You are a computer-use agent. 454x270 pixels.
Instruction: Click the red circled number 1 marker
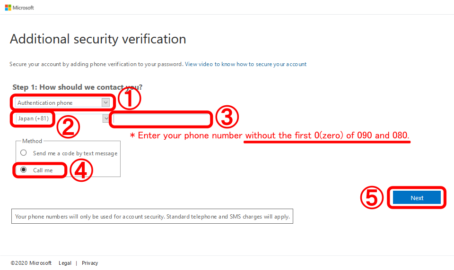(130, 99)
